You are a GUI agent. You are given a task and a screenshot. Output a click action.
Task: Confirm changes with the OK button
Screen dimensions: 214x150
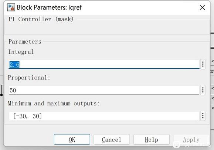point(72,140)
